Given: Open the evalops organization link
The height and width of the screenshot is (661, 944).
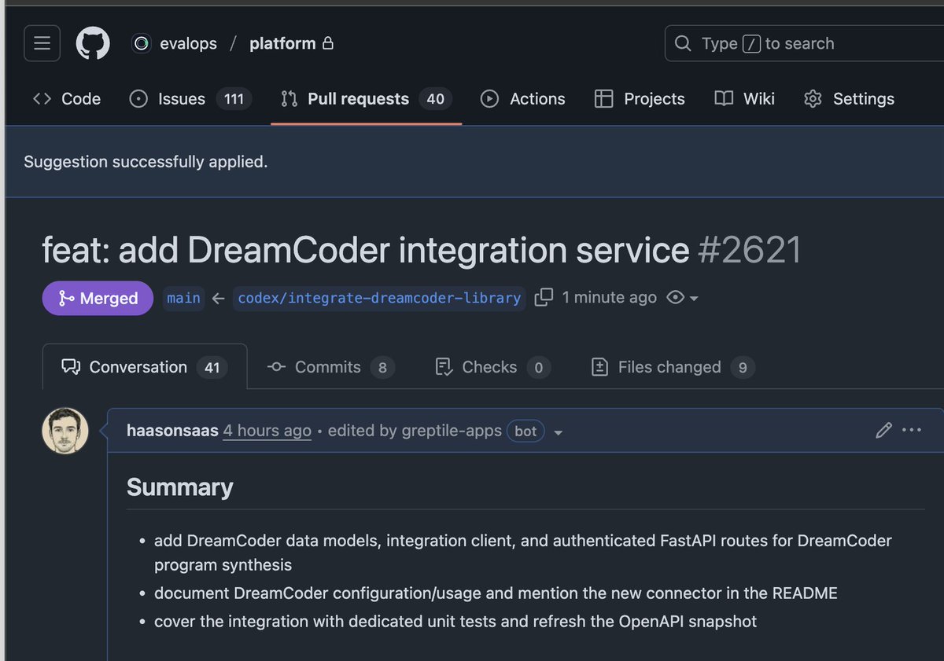Looking at the screenshot, I should coord(188,44).
